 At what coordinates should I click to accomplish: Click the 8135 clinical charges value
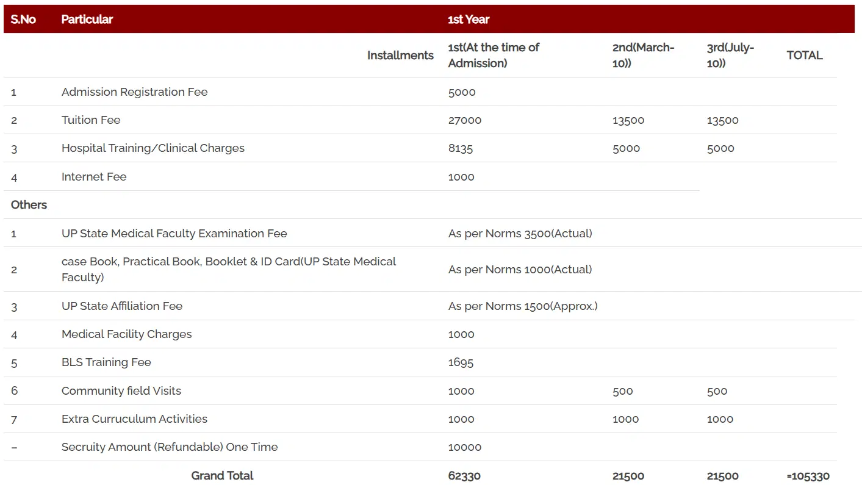pos(461,149)
